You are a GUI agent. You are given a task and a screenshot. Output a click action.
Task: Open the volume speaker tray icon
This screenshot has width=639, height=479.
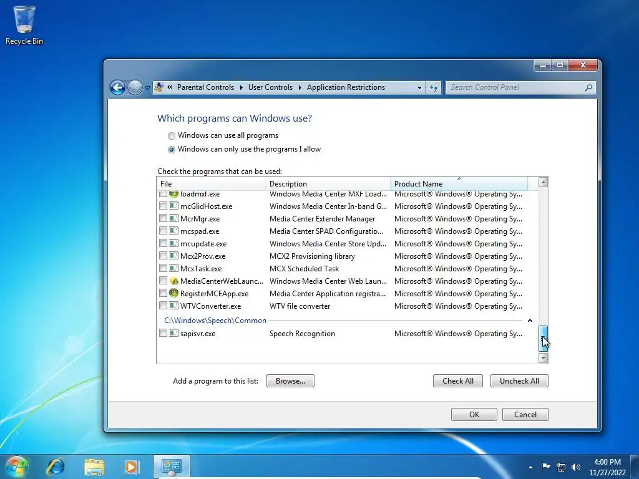(576, 467)
